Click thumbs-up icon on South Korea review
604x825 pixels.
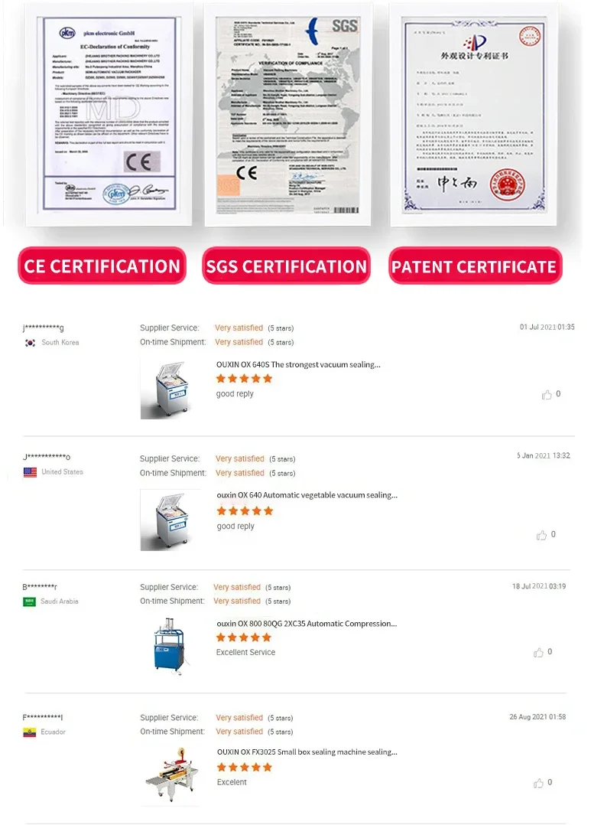click(547, 395)
